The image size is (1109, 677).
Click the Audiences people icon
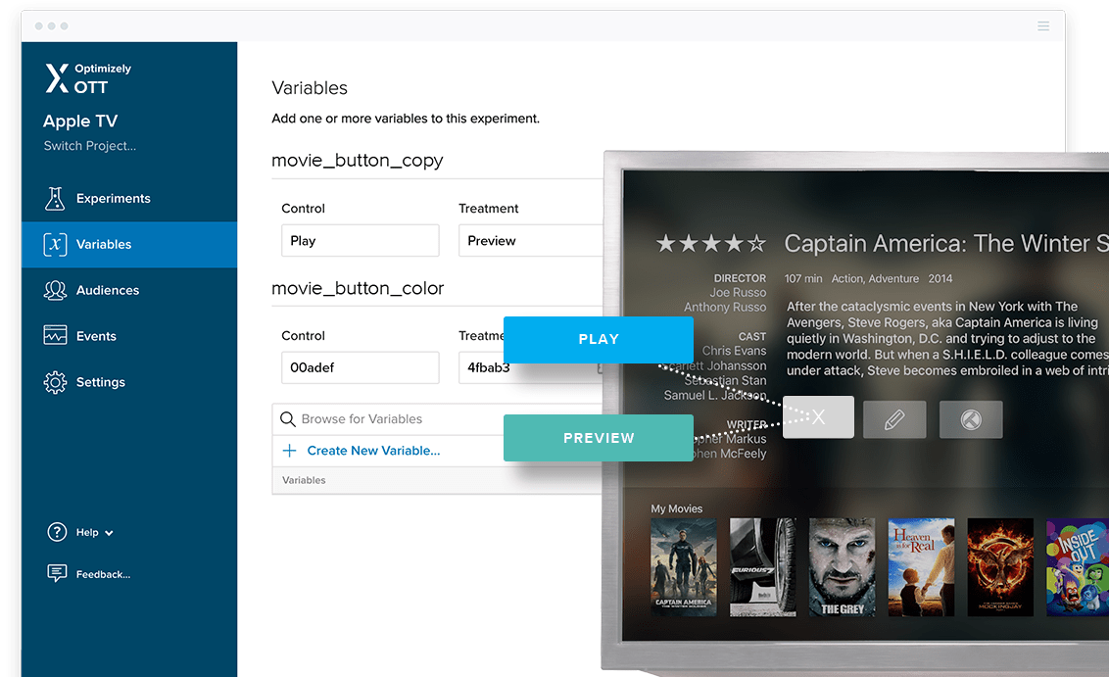pos(55,290)
